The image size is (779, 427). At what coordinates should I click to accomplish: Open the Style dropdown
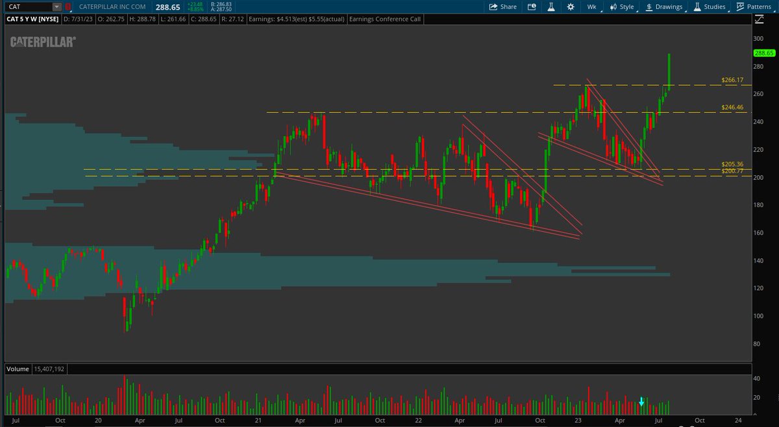[621, 6]
